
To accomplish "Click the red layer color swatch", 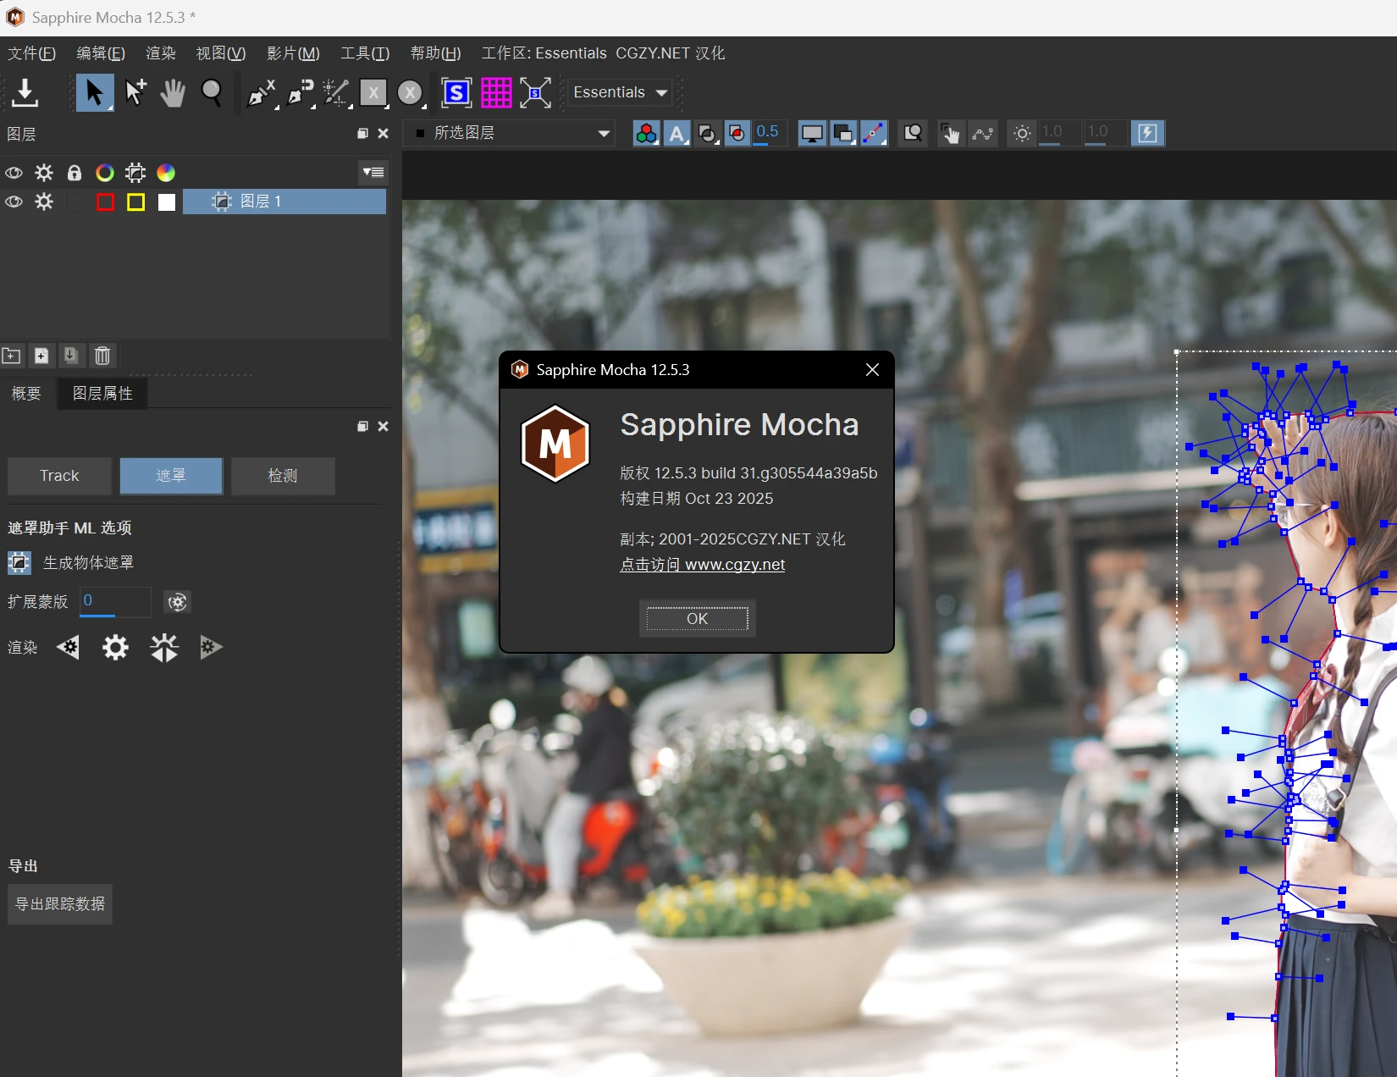I will 105,202.
